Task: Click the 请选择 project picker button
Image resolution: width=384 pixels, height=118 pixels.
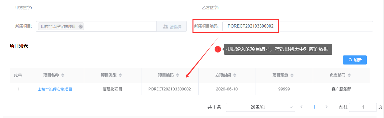Action: (172, 26)
